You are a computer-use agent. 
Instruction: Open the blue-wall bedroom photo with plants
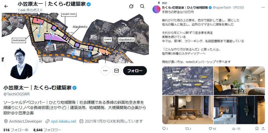coord(239,81)
